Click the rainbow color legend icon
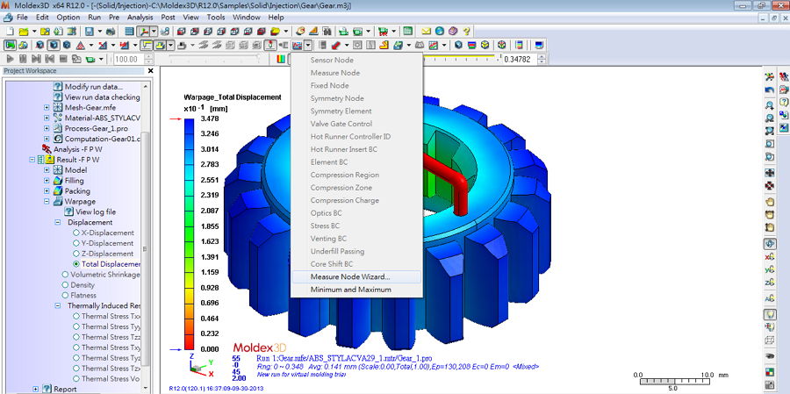The image size is (790, 394). tap(281, 59)
